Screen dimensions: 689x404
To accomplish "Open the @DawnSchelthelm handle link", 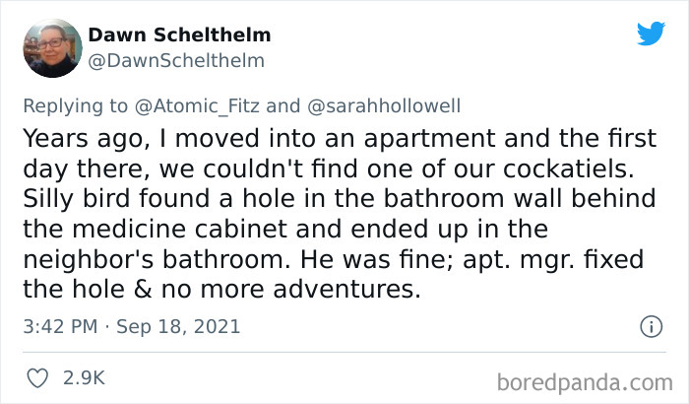I will pyautogui.click(x=176, y=60).
